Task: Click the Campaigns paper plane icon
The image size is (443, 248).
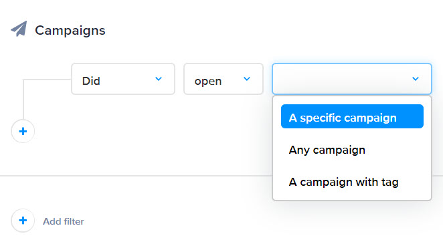Action: coord(19,29)
